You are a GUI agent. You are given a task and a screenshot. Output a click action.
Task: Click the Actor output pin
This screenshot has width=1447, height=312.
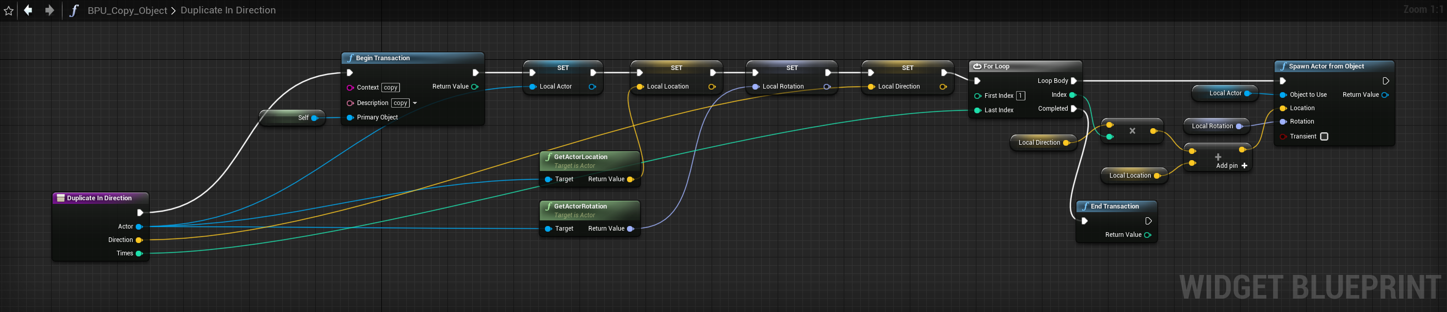(x=139, y=227)
